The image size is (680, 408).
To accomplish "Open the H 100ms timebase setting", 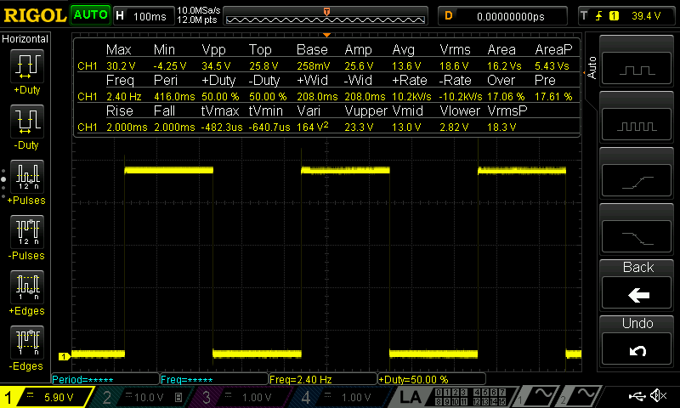I will click(141, 15).
